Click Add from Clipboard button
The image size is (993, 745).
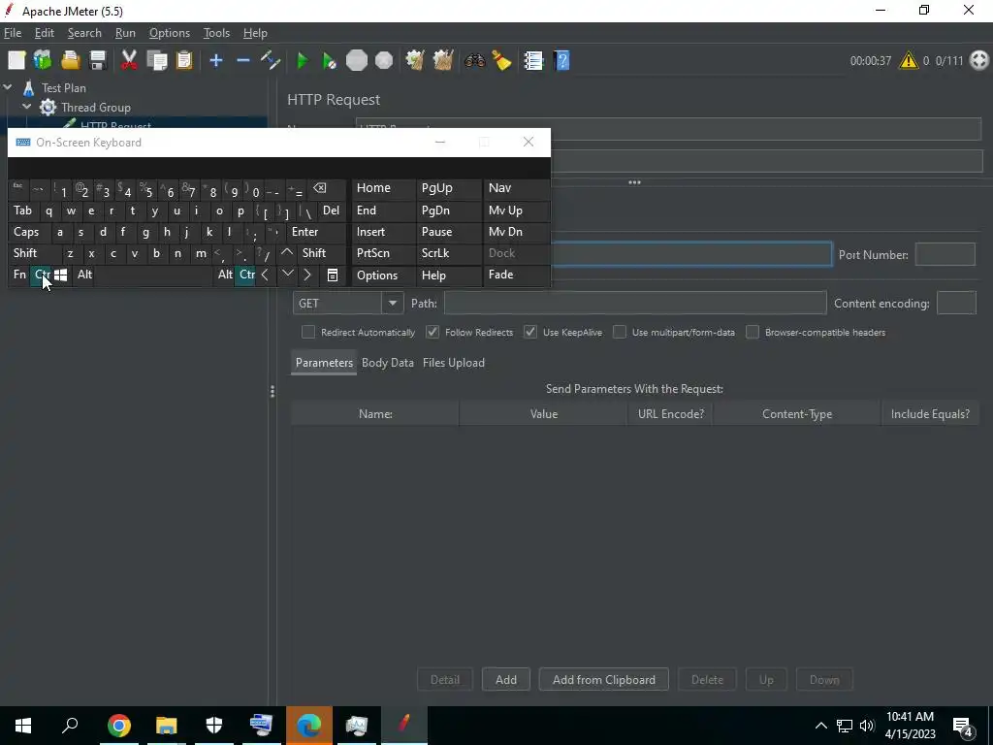(x=603, y=680)
